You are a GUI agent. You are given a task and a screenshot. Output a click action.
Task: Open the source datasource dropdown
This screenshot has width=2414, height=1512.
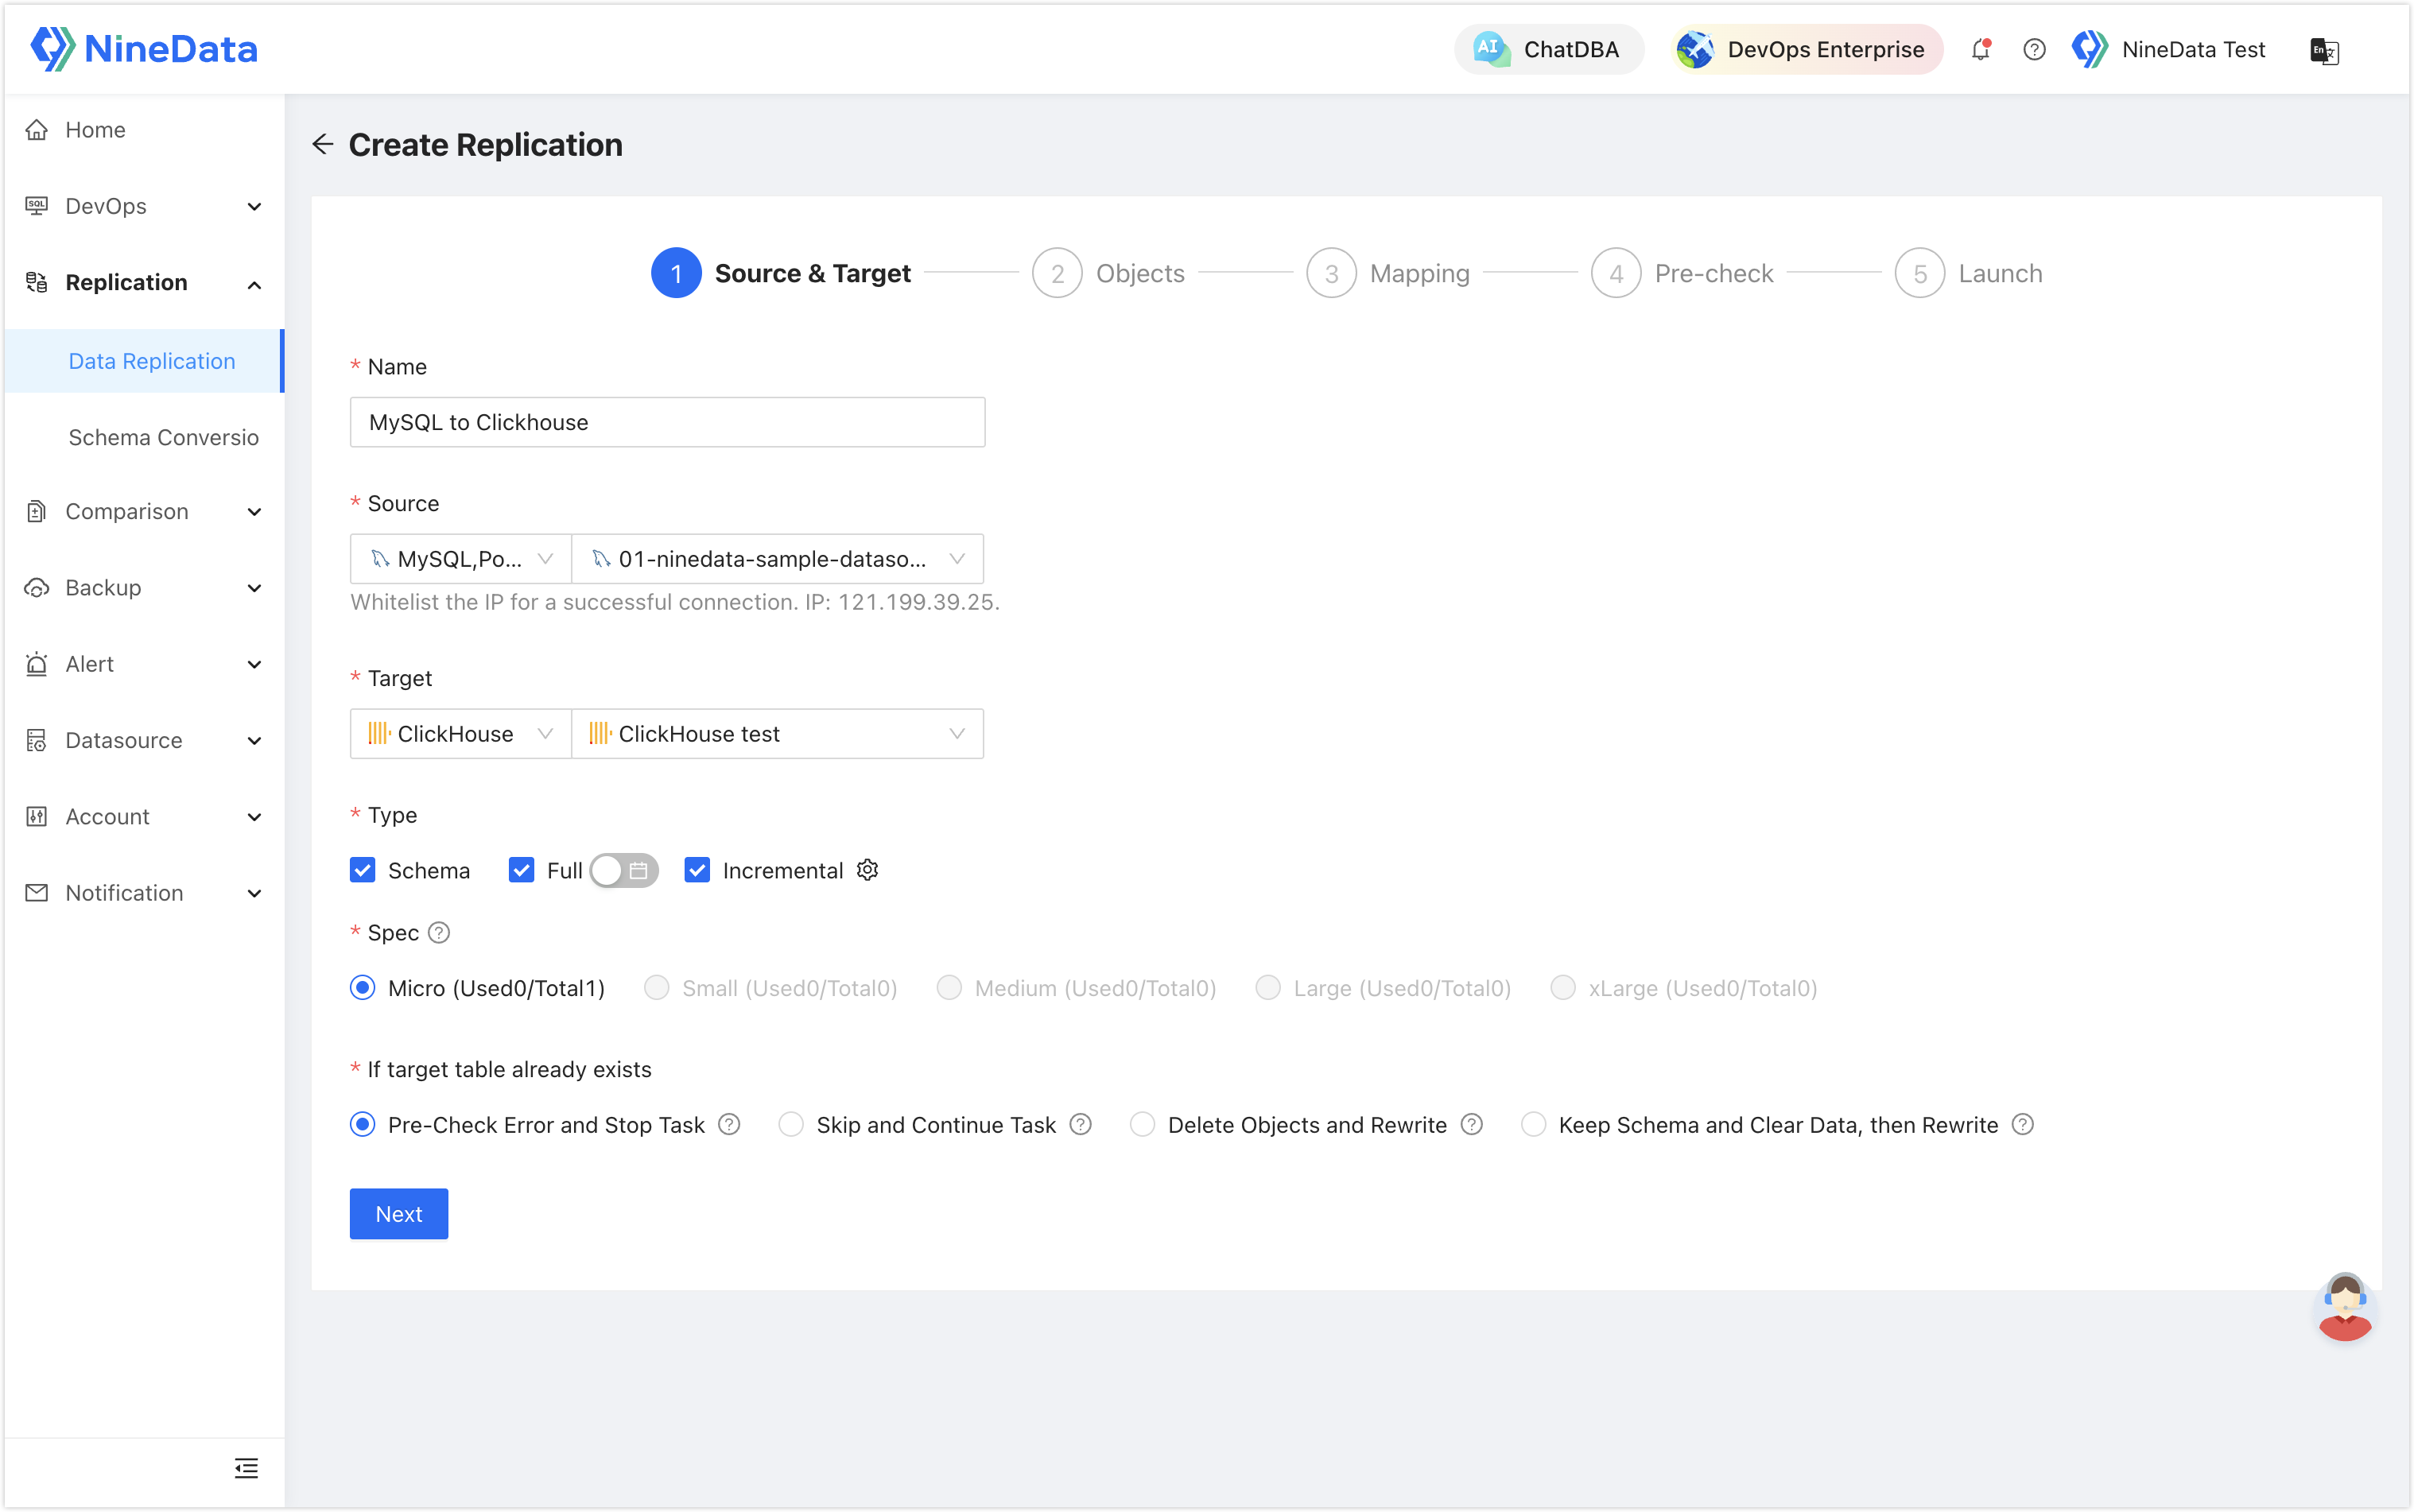[x=777, y=559]
